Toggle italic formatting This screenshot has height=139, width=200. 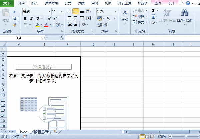[32, 19]
